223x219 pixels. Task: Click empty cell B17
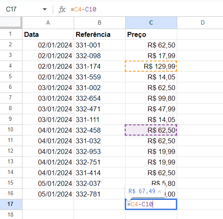click(x=99, y=204)
